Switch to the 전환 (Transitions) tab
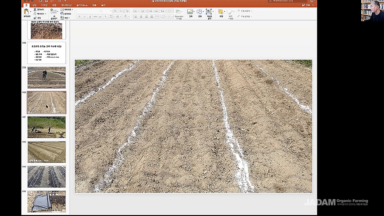Screen dimensions: 384x216 pyautogui.click(x=54, y=5)
